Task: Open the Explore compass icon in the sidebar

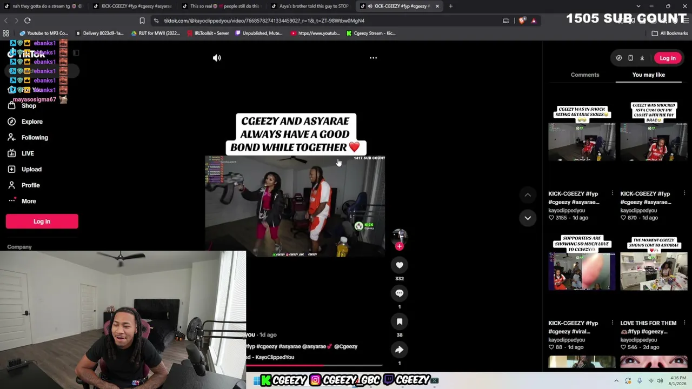Action: point(11,122)
